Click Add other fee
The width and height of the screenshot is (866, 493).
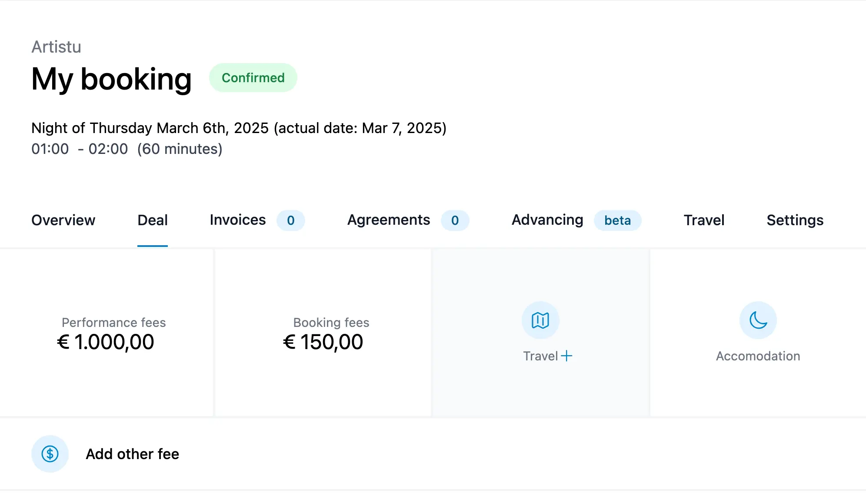pyautogui.click(x=132, y=453)
